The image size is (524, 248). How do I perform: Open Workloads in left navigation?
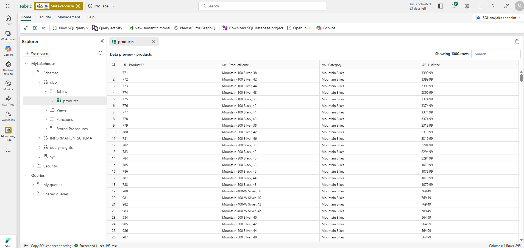coord(8,116)
